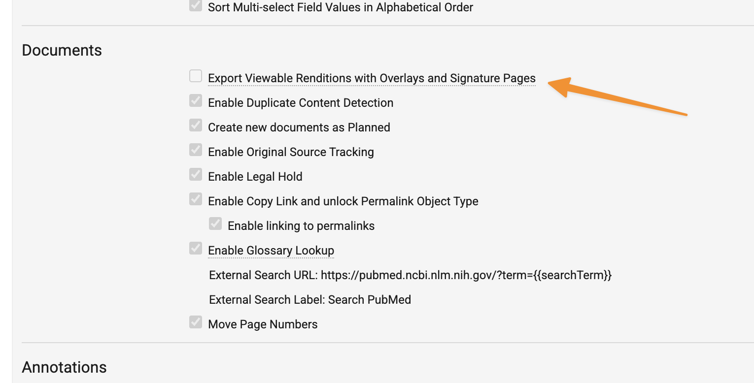
Task: Click the Move Page Numbers label
Action: (263, 324)
